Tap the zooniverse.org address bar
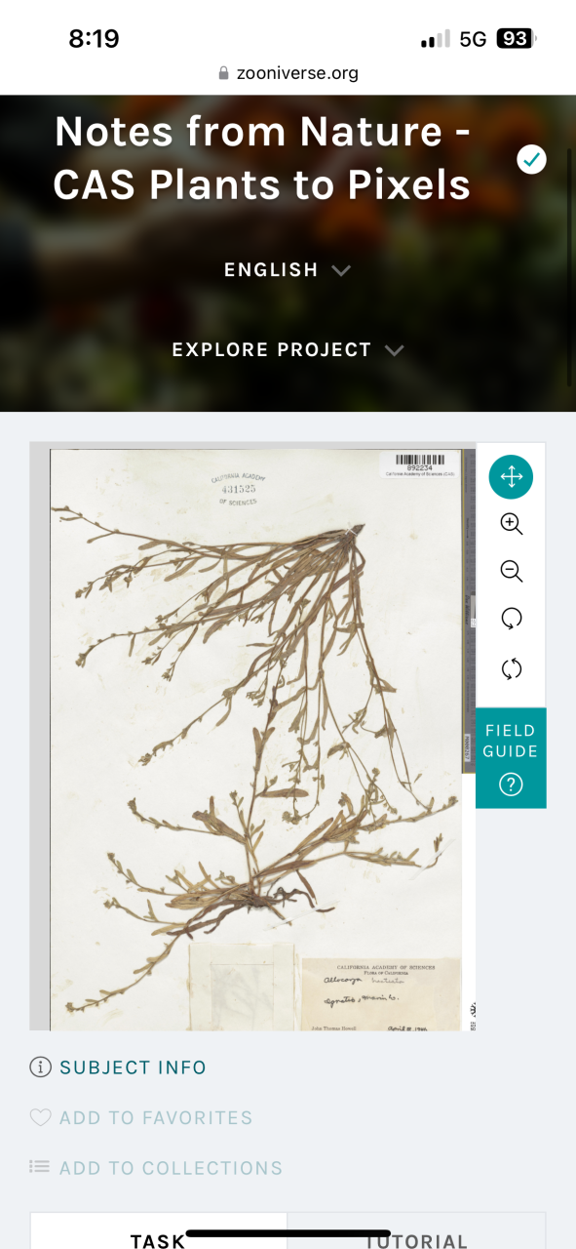The width and height of the screenshot is (576, 1249). tap(288, 72)
